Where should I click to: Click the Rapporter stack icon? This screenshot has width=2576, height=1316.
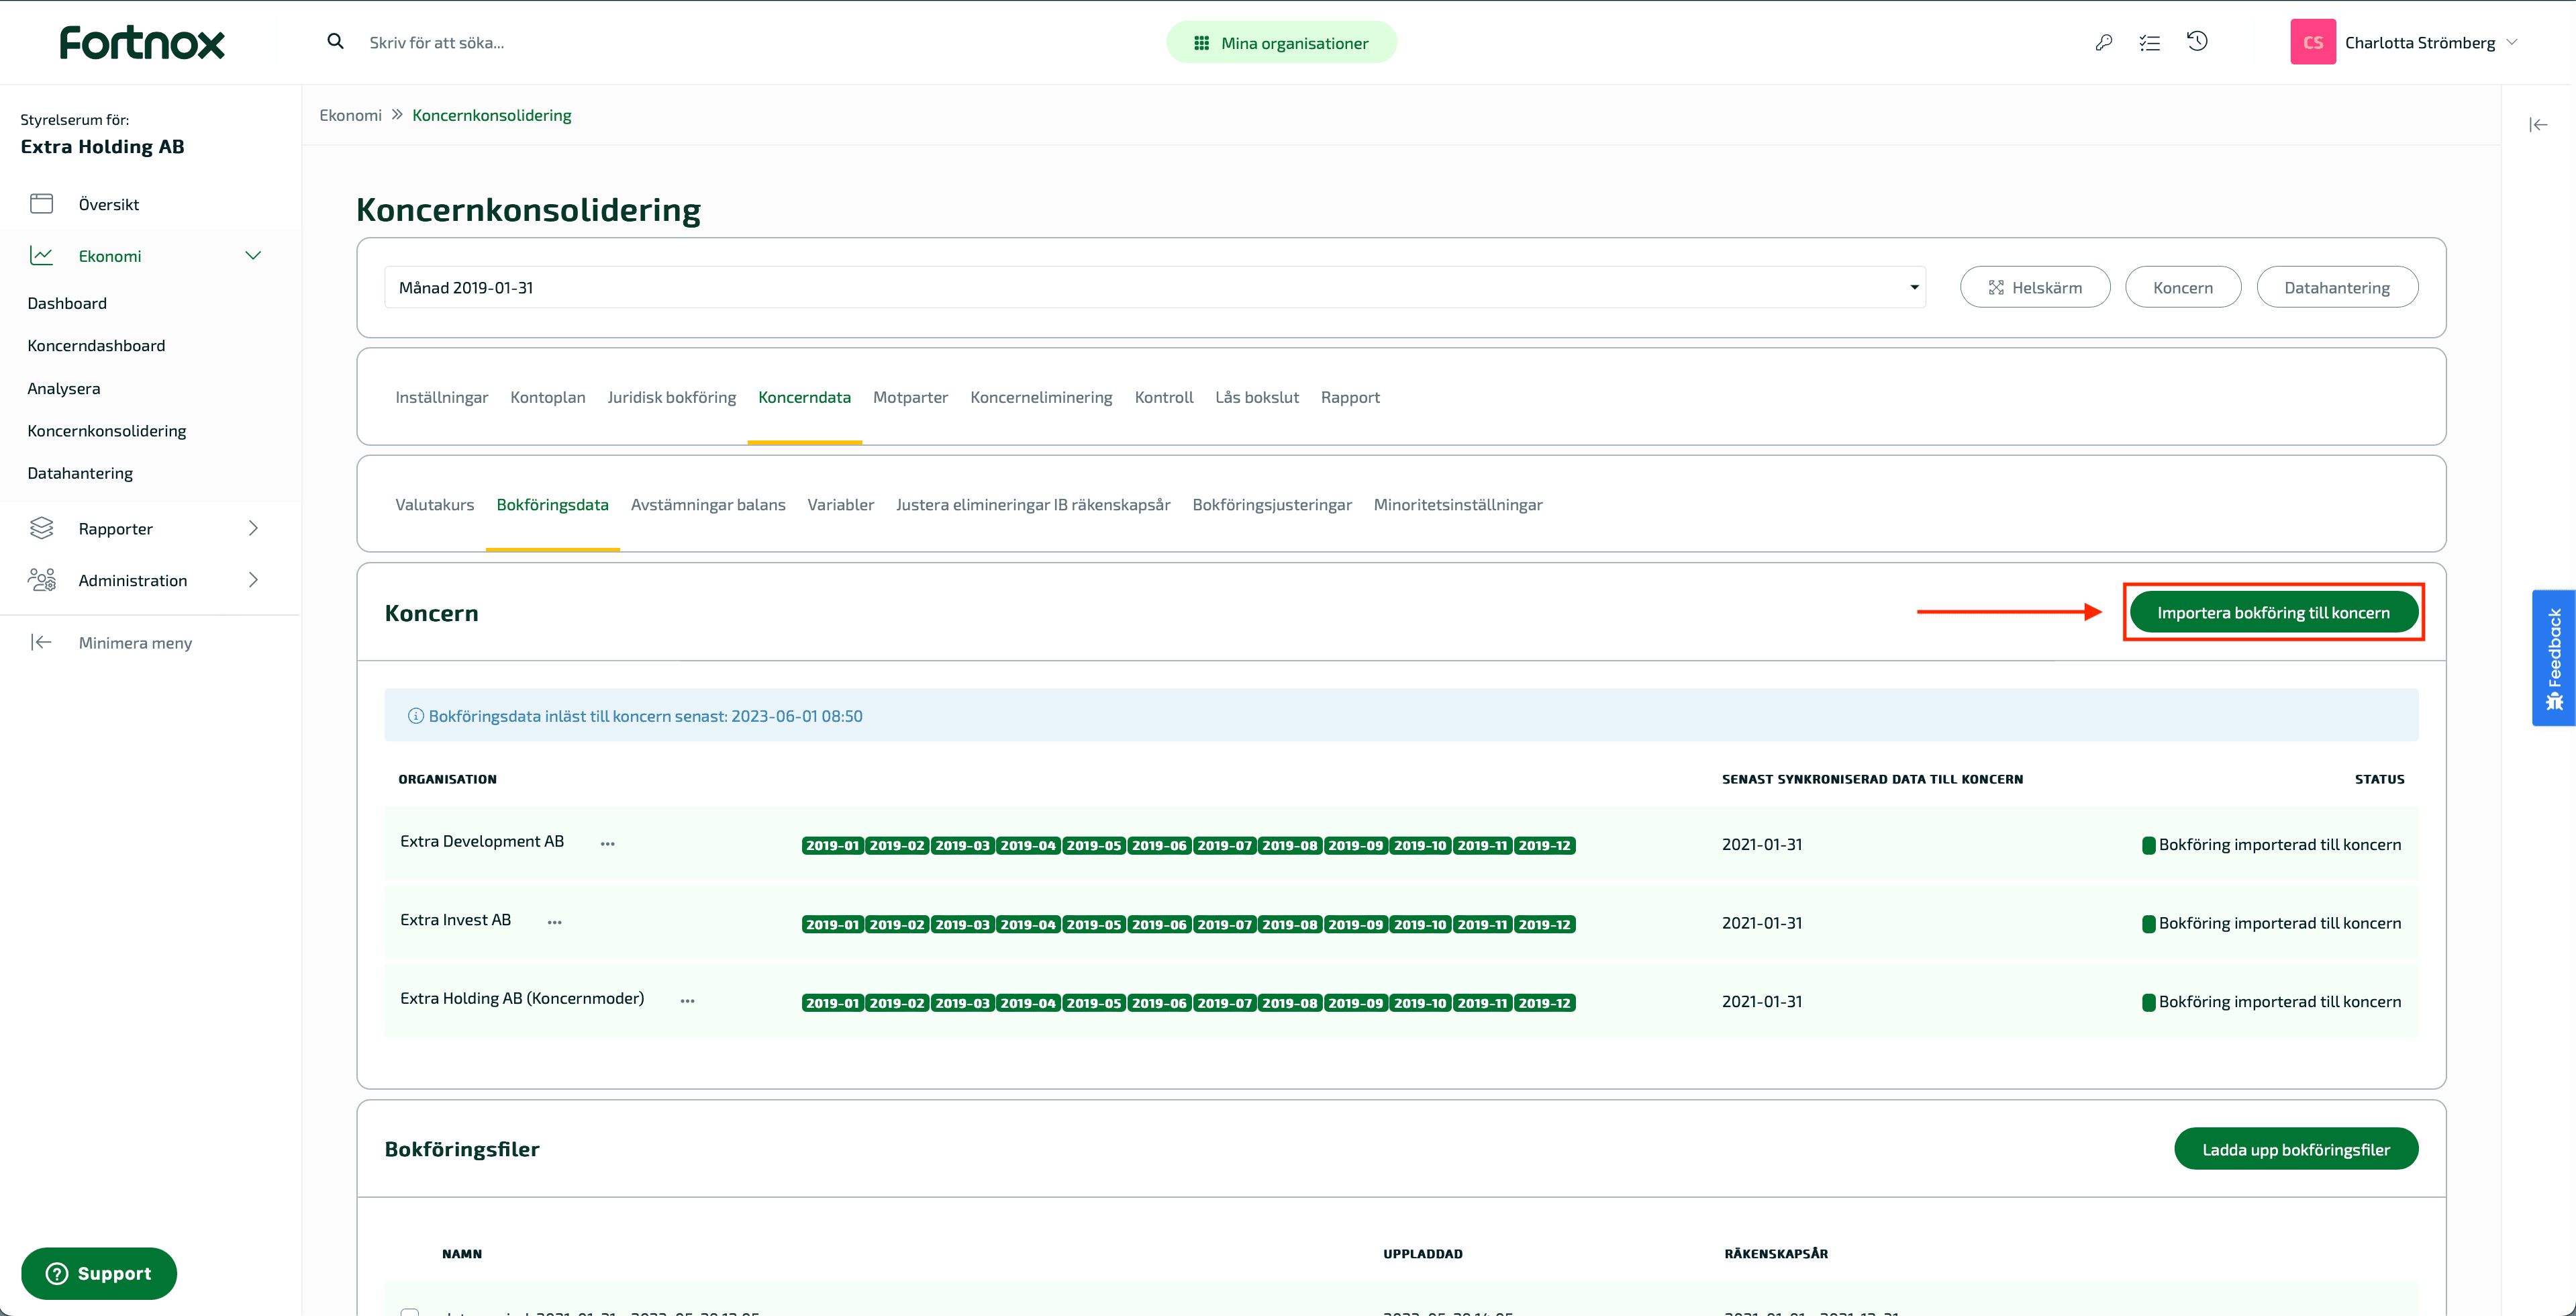41,528
